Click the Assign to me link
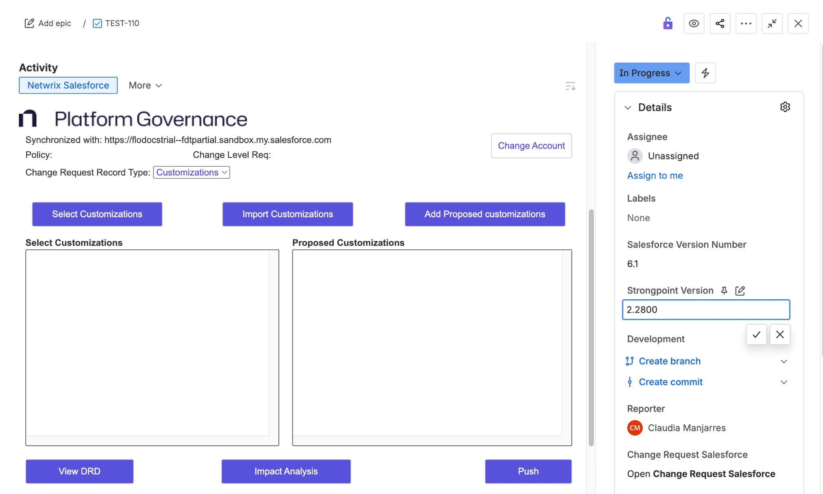The image size is (823, 494). 655,176
